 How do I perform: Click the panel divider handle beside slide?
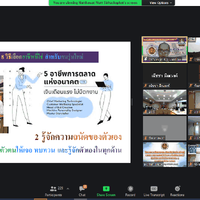(132, 102)
